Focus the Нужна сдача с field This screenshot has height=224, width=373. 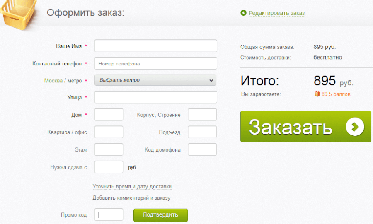109,167
